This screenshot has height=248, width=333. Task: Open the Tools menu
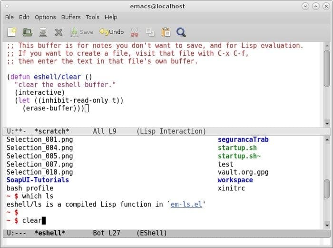coord(92,17)
